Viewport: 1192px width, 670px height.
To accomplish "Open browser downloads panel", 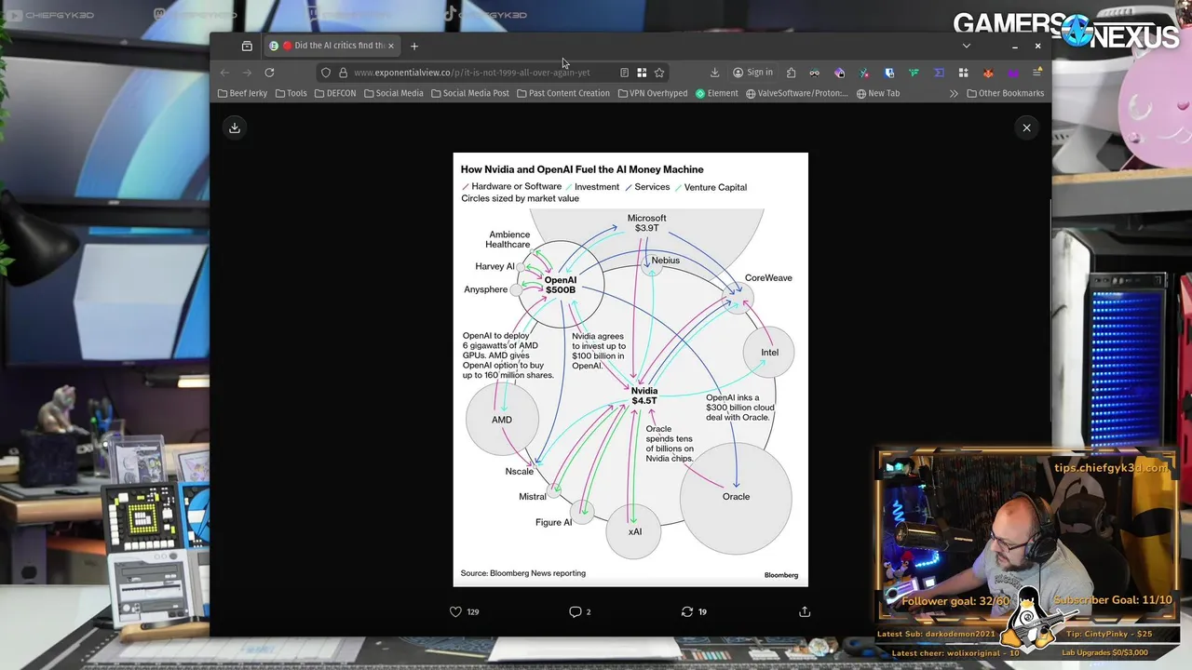I will pyautogui.click(x=714, y=73).
